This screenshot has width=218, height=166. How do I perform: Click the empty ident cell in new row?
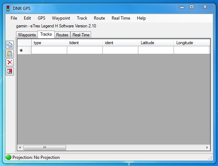121,50
